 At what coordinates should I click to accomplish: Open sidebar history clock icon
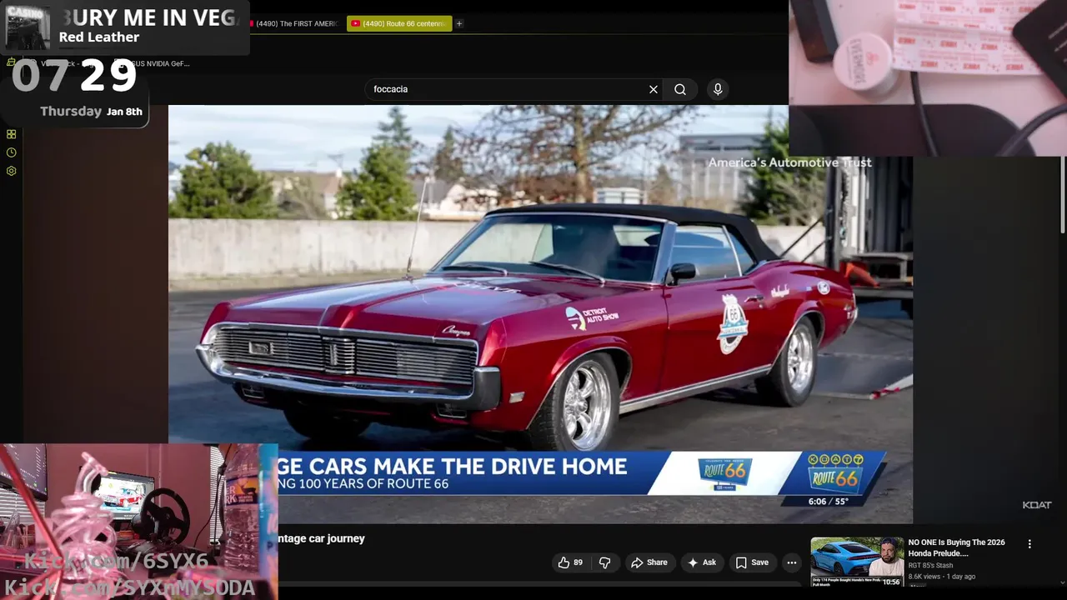tap(11, 152)
